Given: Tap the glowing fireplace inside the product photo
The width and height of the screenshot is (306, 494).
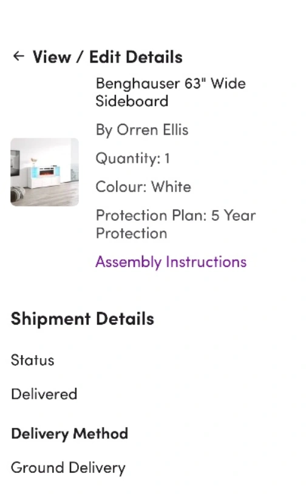Looking at the screenshot, I should [x=47, y=172].
